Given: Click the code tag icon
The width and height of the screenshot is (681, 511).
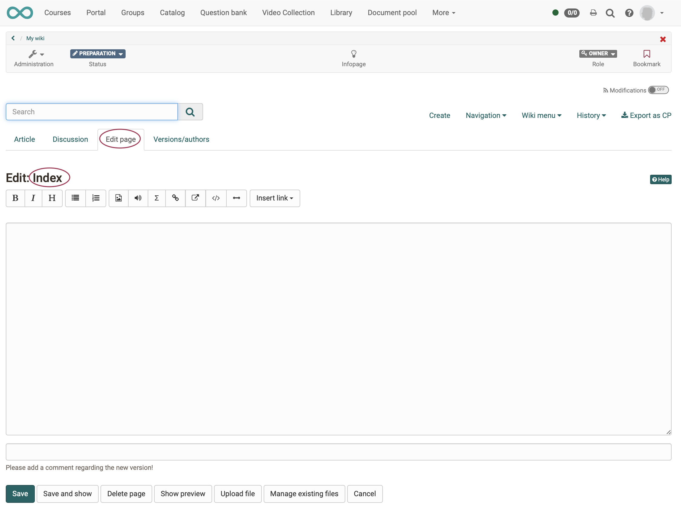Looking at the screenshot, I should tap(216, 198).
